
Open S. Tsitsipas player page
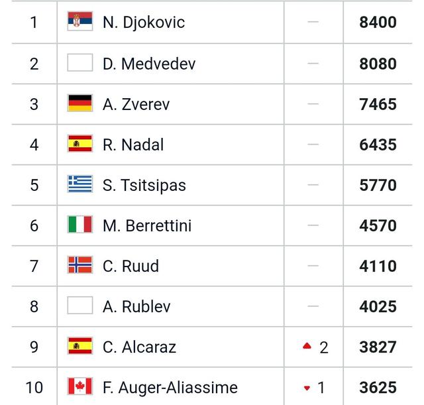point(144,186)
